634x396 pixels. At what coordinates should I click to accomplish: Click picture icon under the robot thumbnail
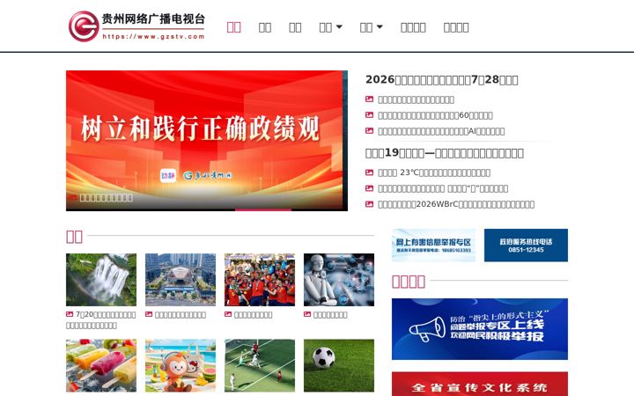coord(307,314)
